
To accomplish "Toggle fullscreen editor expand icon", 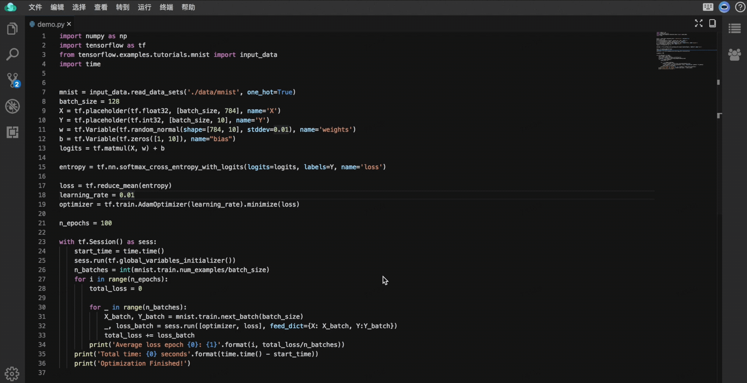I will [x=699, y=23].
